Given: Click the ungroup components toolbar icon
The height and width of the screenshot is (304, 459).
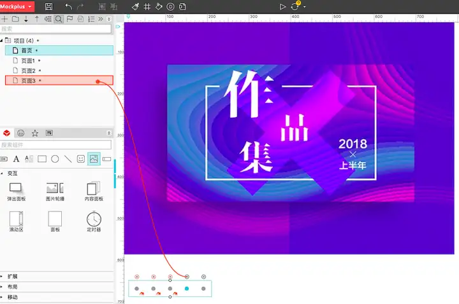Looking at the screenshot, I should pos(113,6).
